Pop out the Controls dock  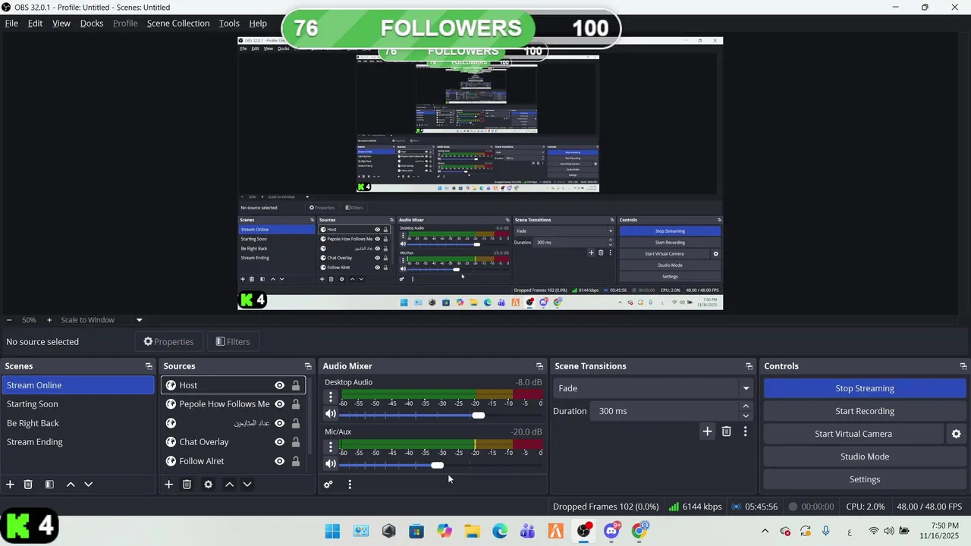tap(963, 366)
